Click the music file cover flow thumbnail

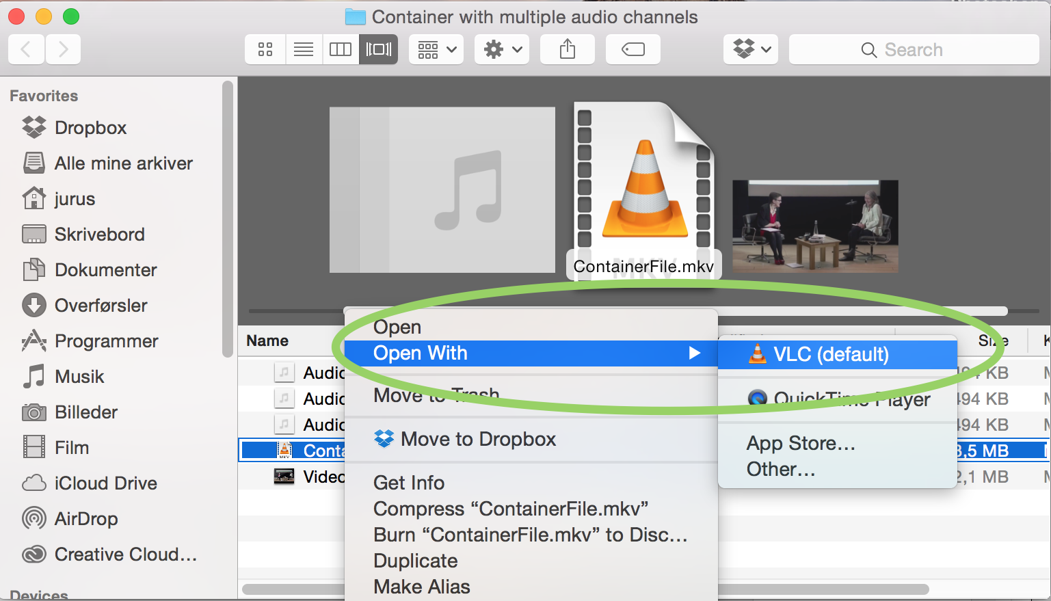coord(442,190)
